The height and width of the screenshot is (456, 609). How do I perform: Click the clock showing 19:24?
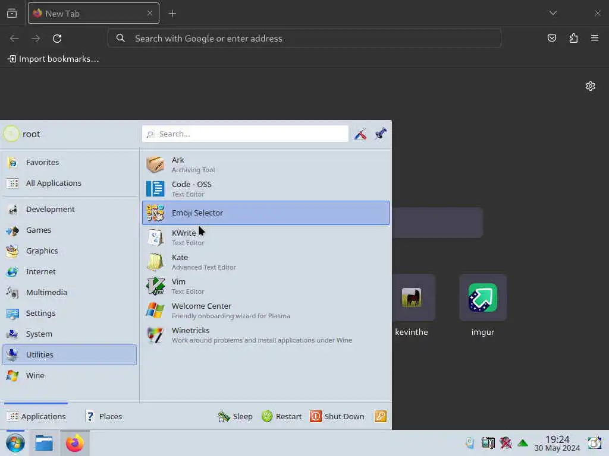[x=557, y=444]
